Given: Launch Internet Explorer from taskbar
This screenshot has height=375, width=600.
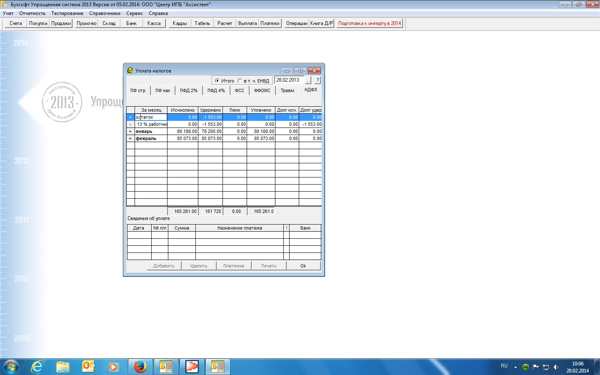Looking at the screenshot, I should point(37,367).
